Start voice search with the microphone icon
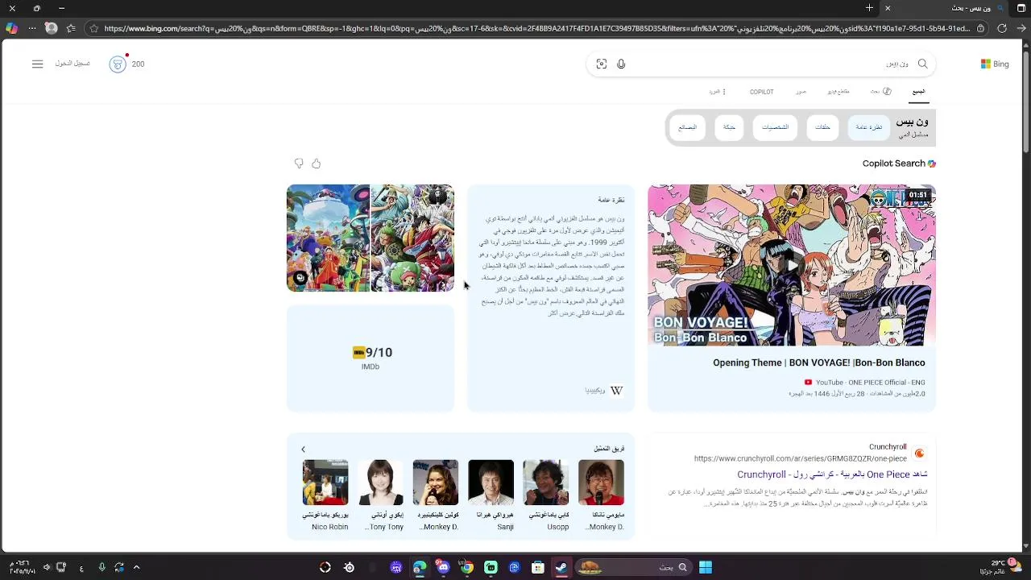This screenshot has height=580, width=1031. [x=621, y=64]
